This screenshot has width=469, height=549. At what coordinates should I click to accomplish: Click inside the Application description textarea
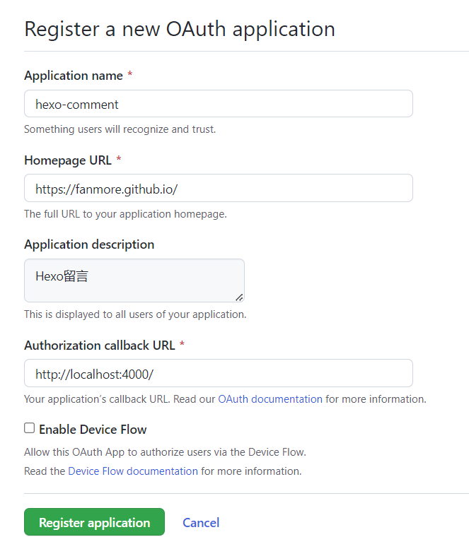click(134, 281)
